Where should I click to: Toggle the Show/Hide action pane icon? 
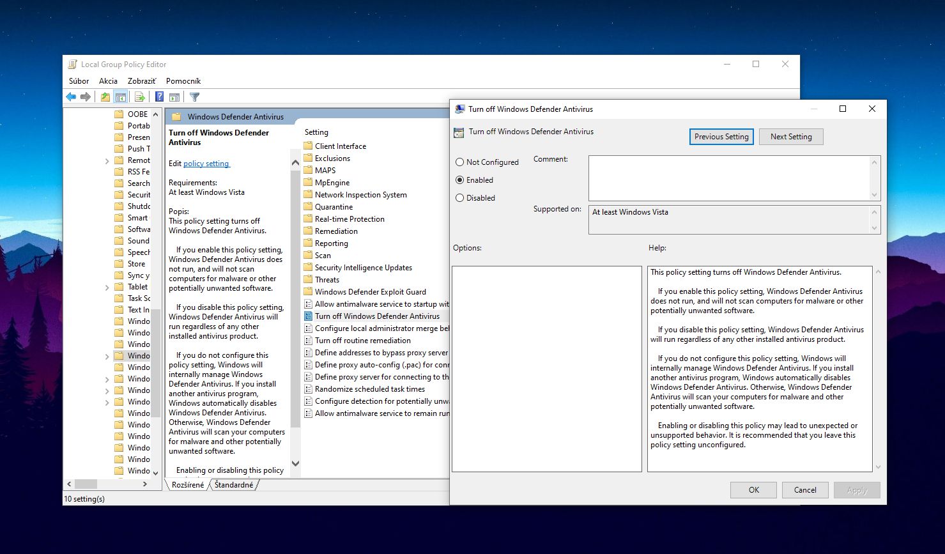[x=174, y=97]
